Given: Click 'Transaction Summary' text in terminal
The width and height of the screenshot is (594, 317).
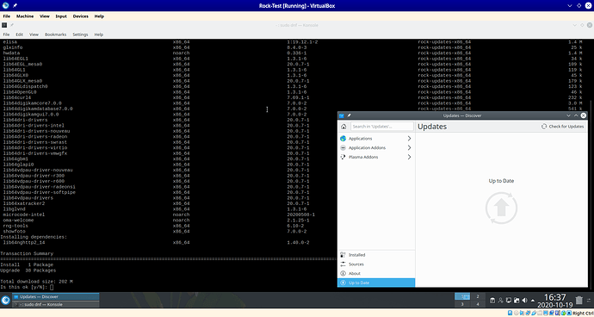Looking at the screenshot, I should pos(27,253).
